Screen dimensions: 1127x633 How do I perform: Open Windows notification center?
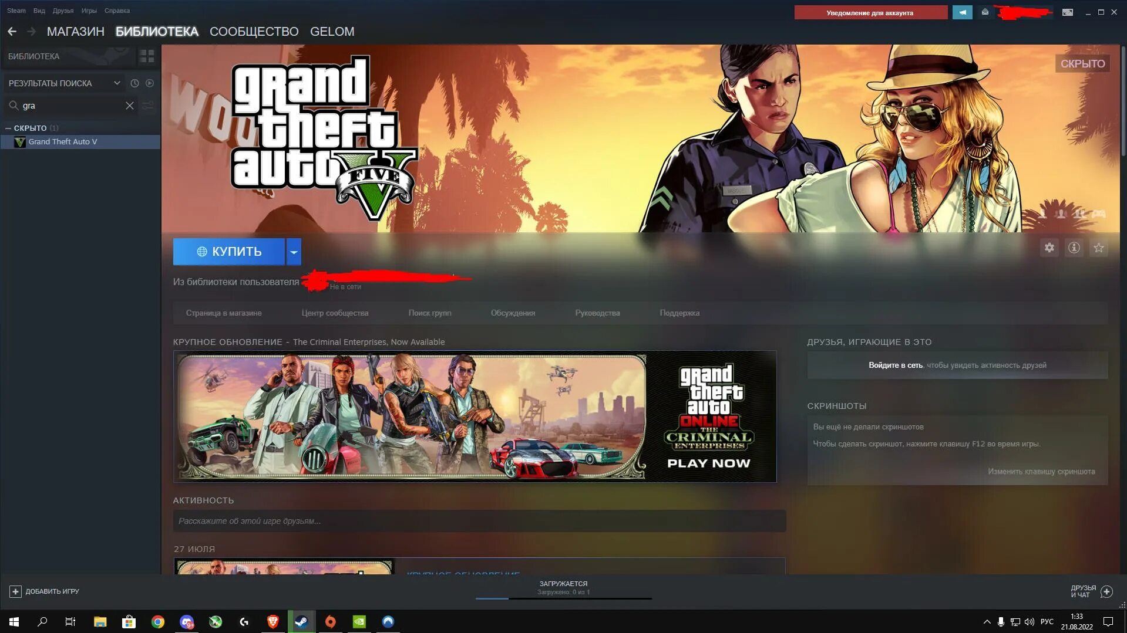point(1108,622)
